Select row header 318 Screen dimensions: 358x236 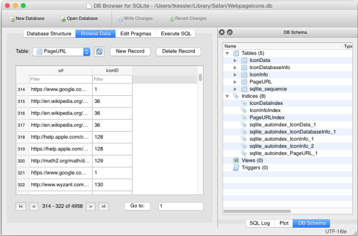point(22,138)
